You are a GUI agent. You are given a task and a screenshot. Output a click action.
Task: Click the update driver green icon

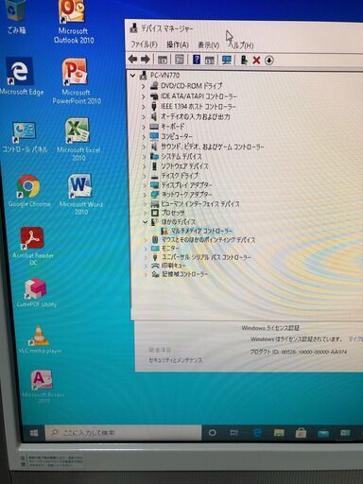tap(244, 60)
